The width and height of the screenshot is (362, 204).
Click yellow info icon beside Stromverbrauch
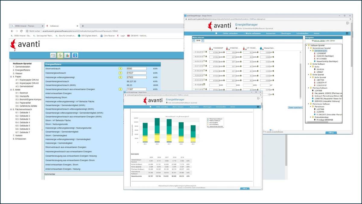120,69
